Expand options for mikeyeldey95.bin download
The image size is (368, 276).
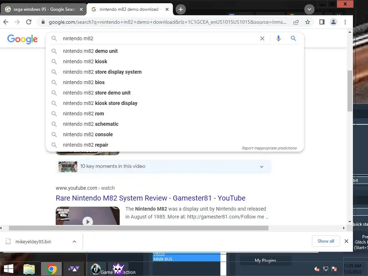pyautogui.click(x=74, y=241)
